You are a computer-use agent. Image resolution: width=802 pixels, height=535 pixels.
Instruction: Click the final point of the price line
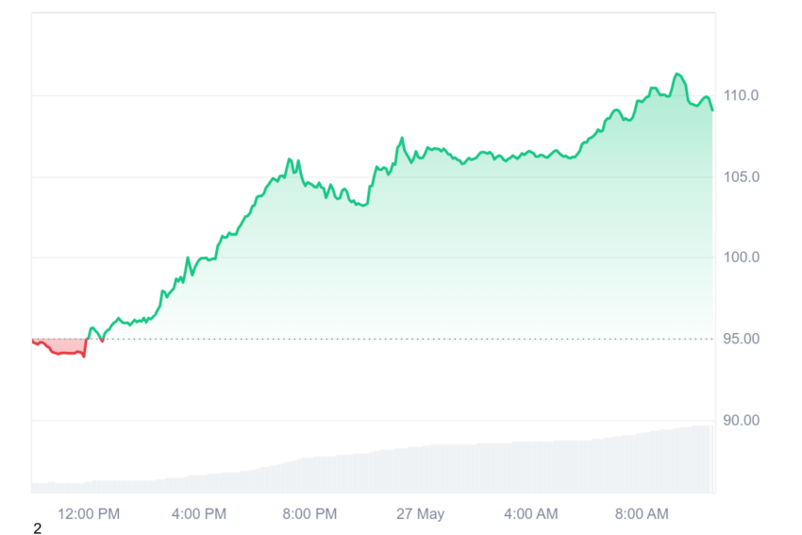(x=712, y=110)
